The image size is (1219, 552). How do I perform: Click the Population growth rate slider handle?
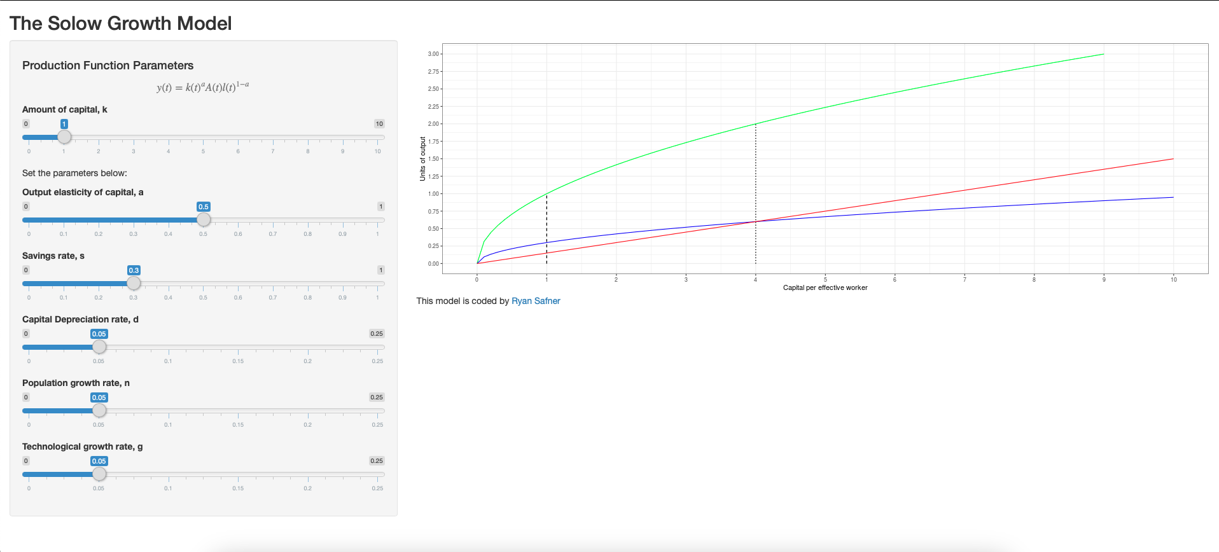pyautogui.click(x=99, y=410)
